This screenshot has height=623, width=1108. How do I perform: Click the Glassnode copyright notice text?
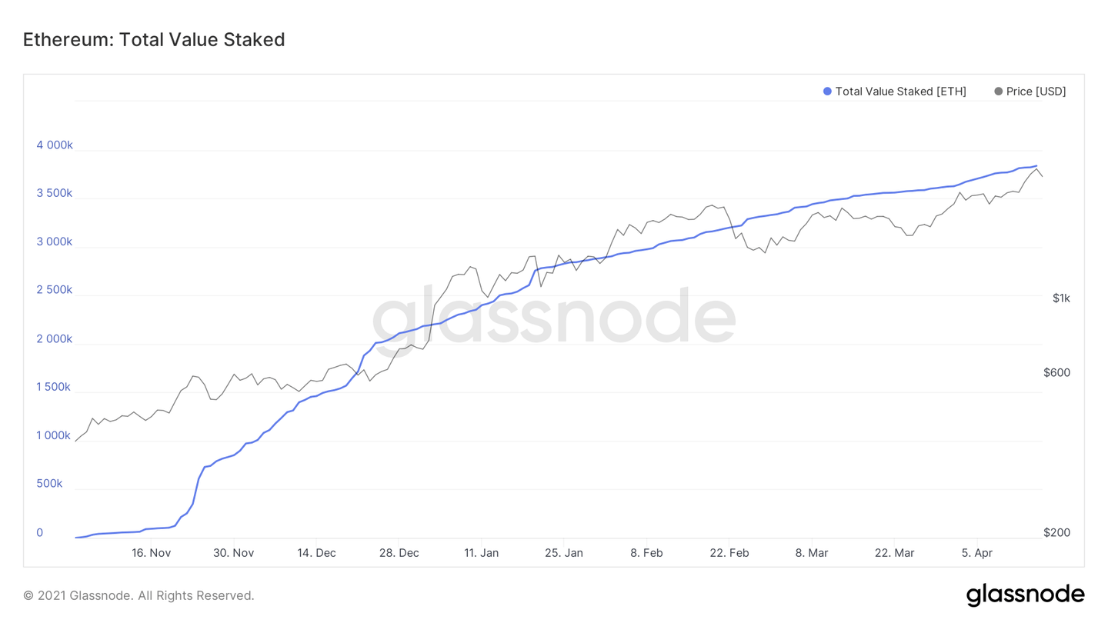pyautogui.click(x=138, y=595)
